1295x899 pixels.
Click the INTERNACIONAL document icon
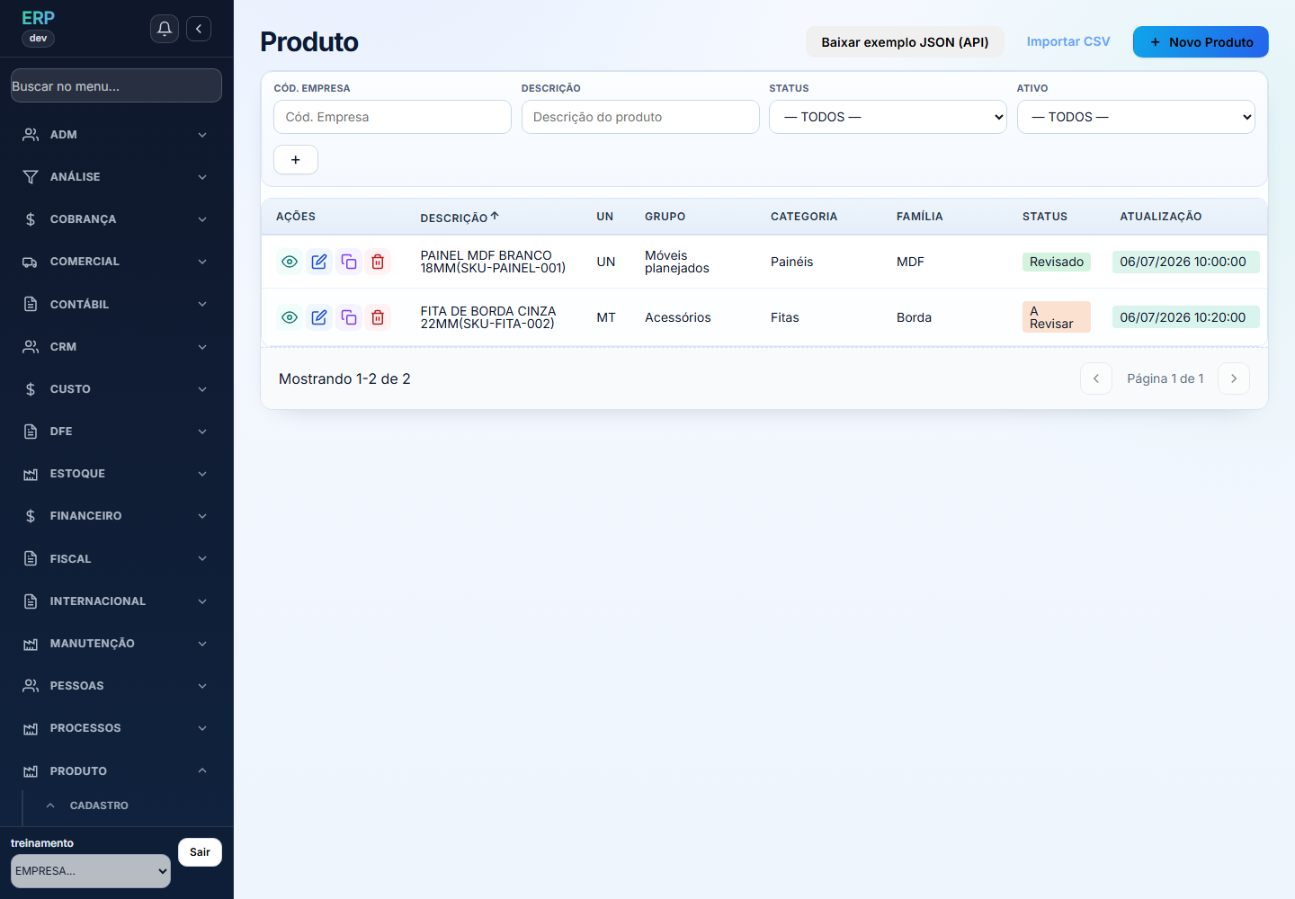31,601
